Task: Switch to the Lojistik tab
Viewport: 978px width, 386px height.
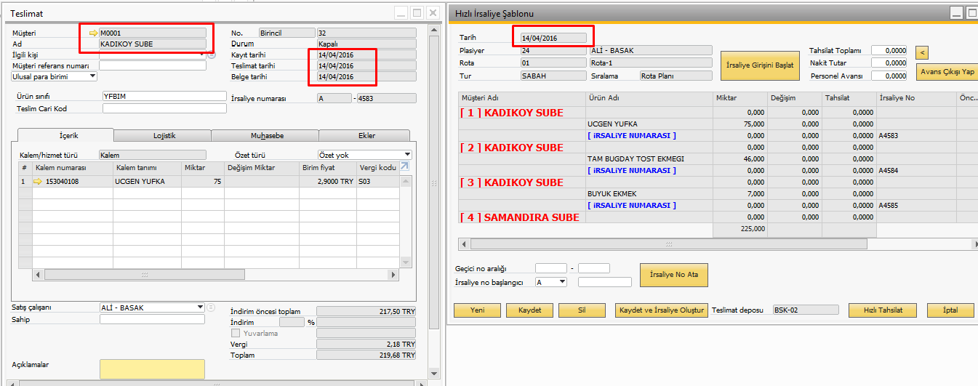Action: [x=164, y=135]
